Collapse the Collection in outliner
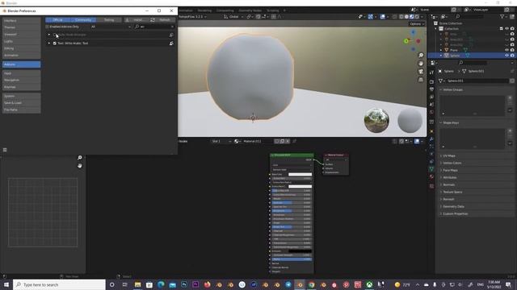The height and width of the screenshot is (290, 517). pos(436,29)
